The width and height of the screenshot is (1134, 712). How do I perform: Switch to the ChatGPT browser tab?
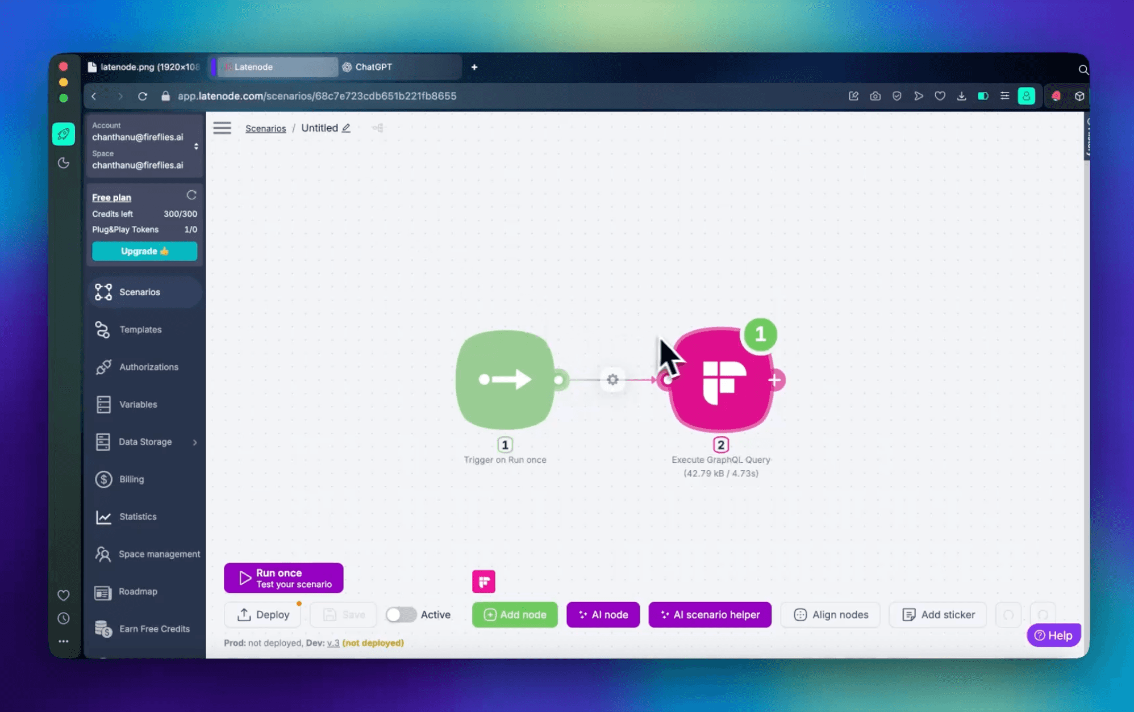[x=373, y=67]
